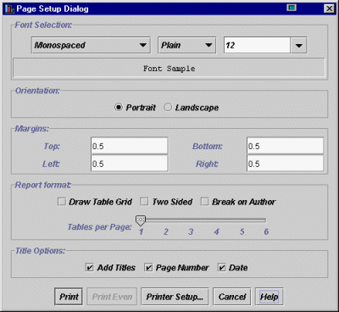Click the Left margin field
Screen dimensions: 339x312
pos(130,164)
